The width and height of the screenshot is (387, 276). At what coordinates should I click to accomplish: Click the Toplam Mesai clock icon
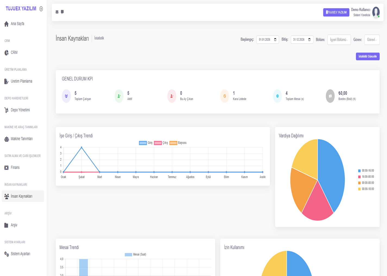(x=277, y=96)
